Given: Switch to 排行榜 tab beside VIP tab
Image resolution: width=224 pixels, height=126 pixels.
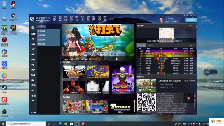Looking at the screenshot, I should point(151,45).
